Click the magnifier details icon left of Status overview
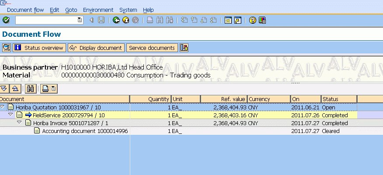 (x=7, y=48)
